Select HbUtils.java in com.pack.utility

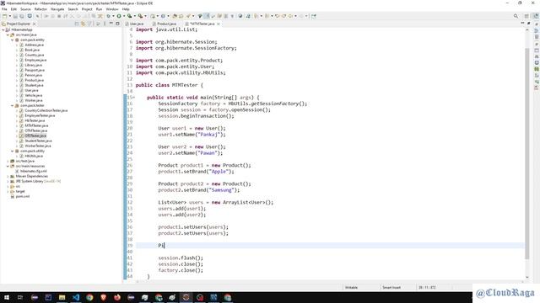point(34,156)
